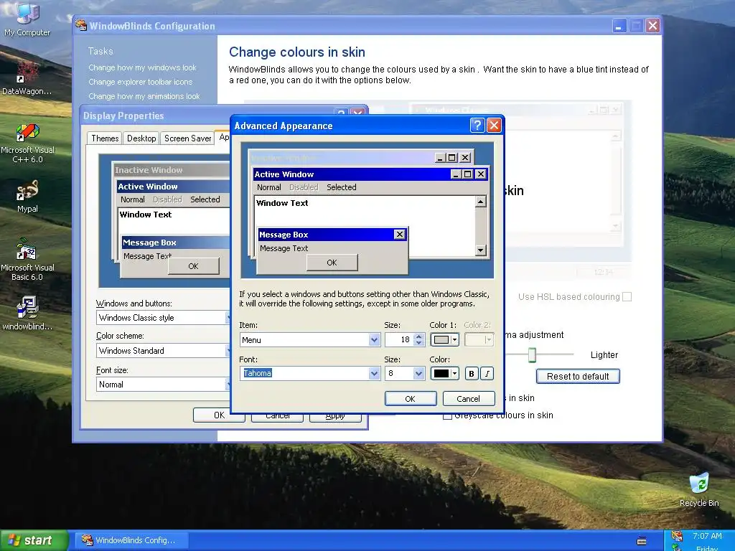The height and width of the screenshot is (551, 735).
Task: Click OK button in Display Properties
Action: pos(219,415)
